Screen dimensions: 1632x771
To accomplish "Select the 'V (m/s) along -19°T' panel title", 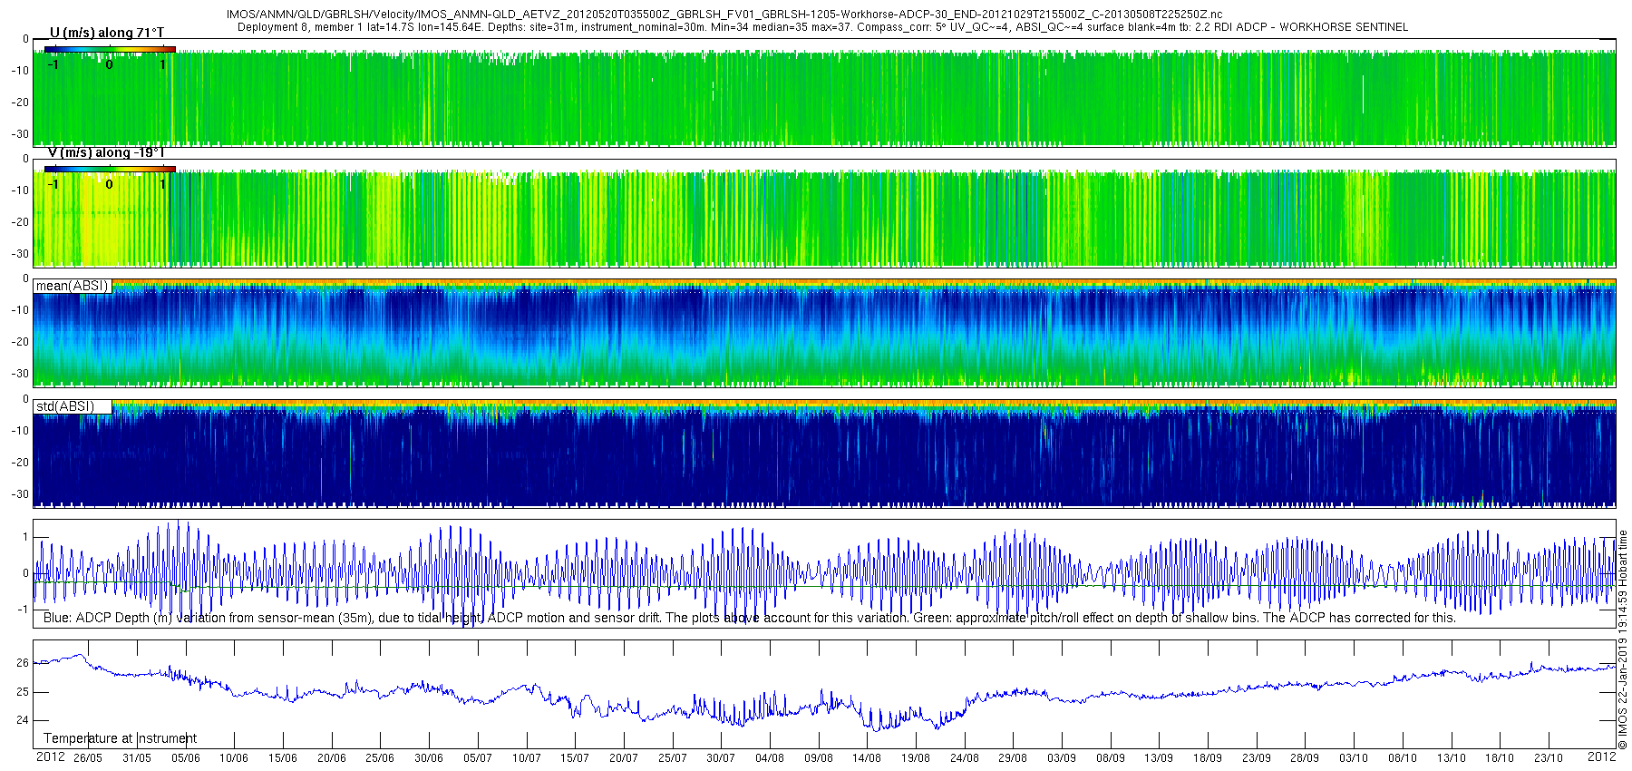I will [x=106, y=152].
